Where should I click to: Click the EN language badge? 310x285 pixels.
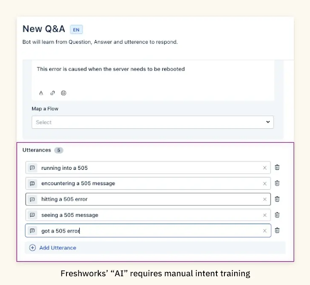tap(76, 30)
